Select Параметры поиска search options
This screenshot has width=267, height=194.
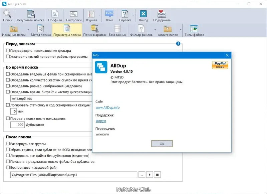click(67, 30)
